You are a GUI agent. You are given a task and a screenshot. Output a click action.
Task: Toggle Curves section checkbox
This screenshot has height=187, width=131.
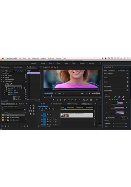click(x=128, y=82)
